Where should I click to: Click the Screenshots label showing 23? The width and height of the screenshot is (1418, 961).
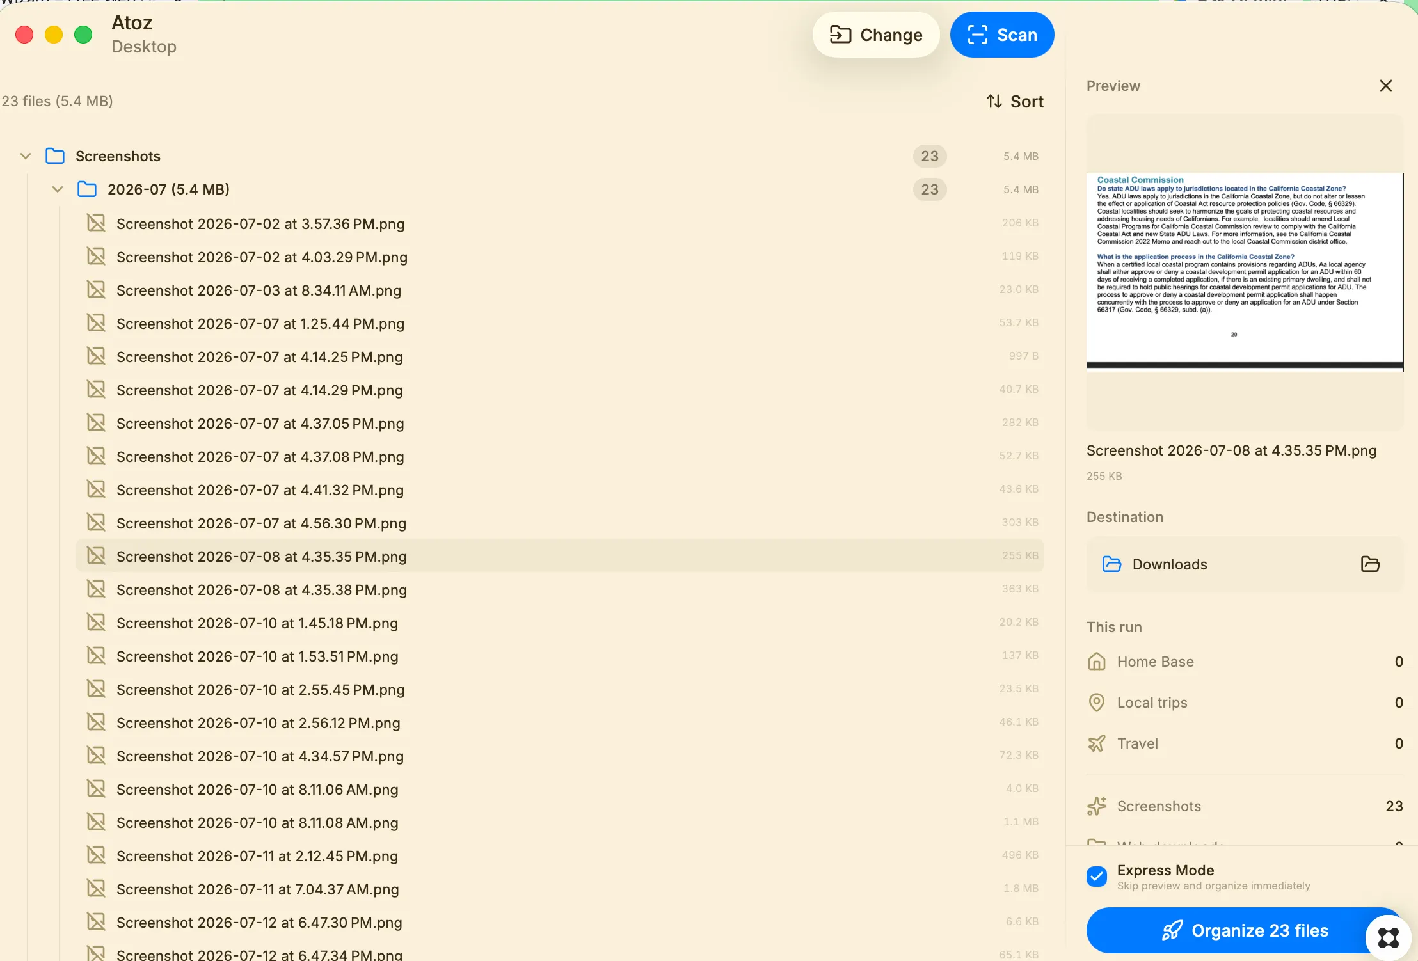tap(1159, 806)
